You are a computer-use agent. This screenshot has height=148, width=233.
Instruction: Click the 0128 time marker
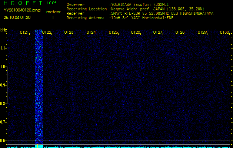180,32
